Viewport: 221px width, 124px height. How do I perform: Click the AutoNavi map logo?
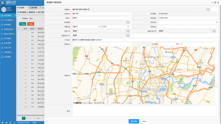click(x=77, y=103)
